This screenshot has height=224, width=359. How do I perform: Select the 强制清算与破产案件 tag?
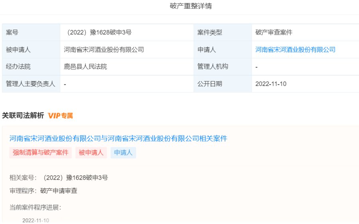(x=40, y=153)
